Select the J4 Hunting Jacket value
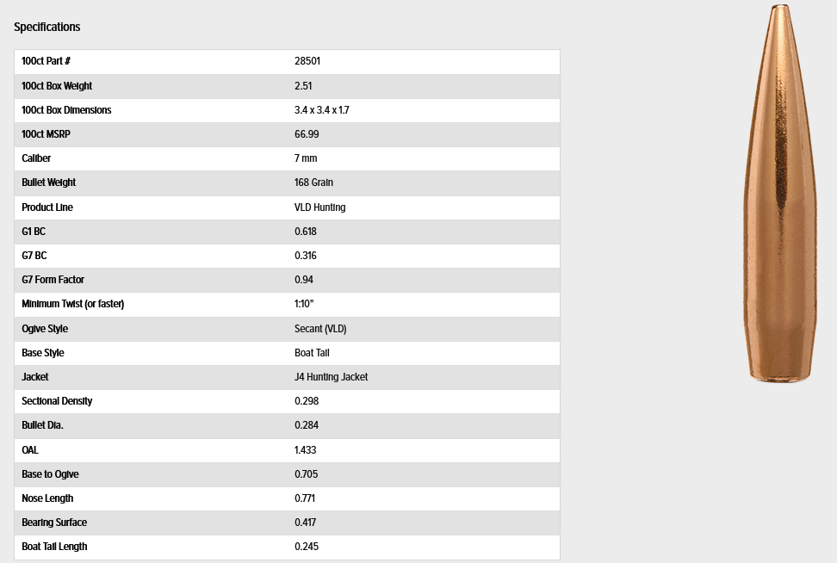The height and width of the screenshot is (563, 837). tap(331, 377)
